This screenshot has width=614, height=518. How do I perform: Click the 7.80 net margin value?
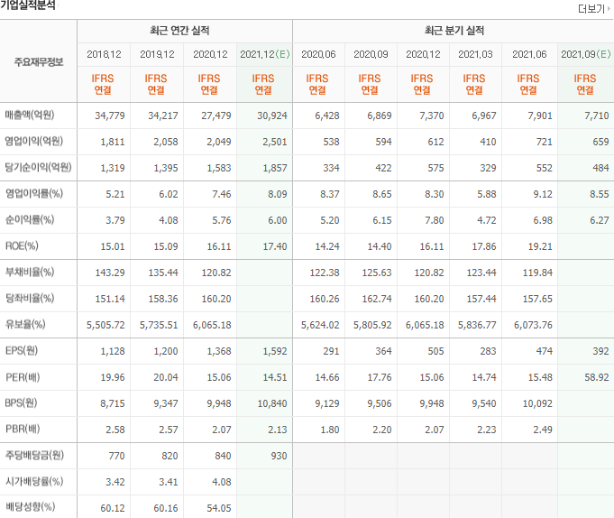click(435, 220)
